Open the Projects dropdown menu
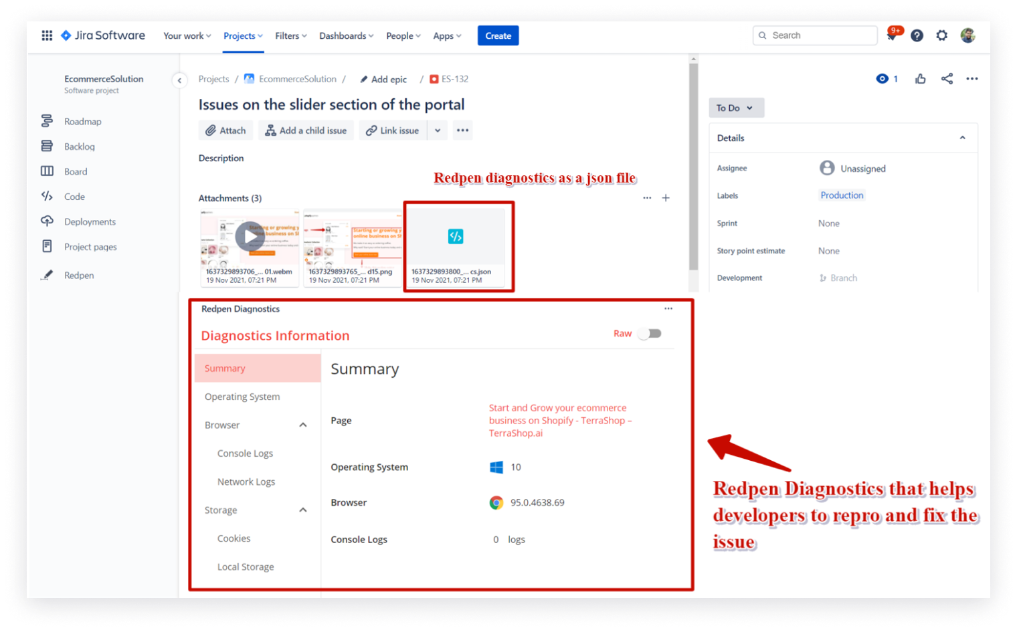1017x630 pixels. point(243,36)
